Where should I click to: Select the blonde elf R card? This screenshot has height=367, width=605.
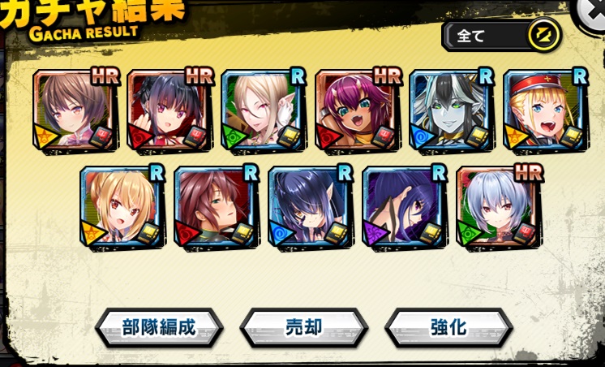[x=264, y=111]
